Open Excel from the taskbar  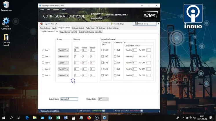tap(58, 118)
